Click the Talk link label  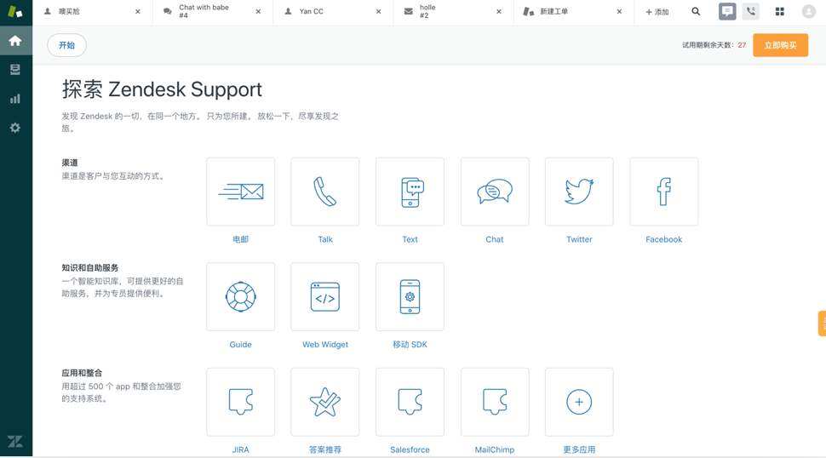click(x=325, y=239)
